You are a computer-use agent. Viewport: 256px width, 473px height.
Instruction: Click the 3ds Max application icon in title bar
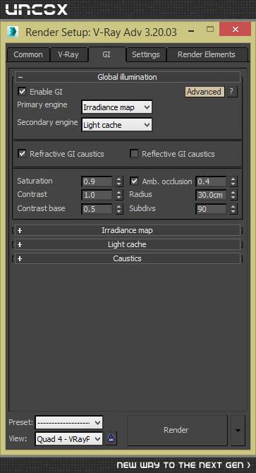(13, 32)
